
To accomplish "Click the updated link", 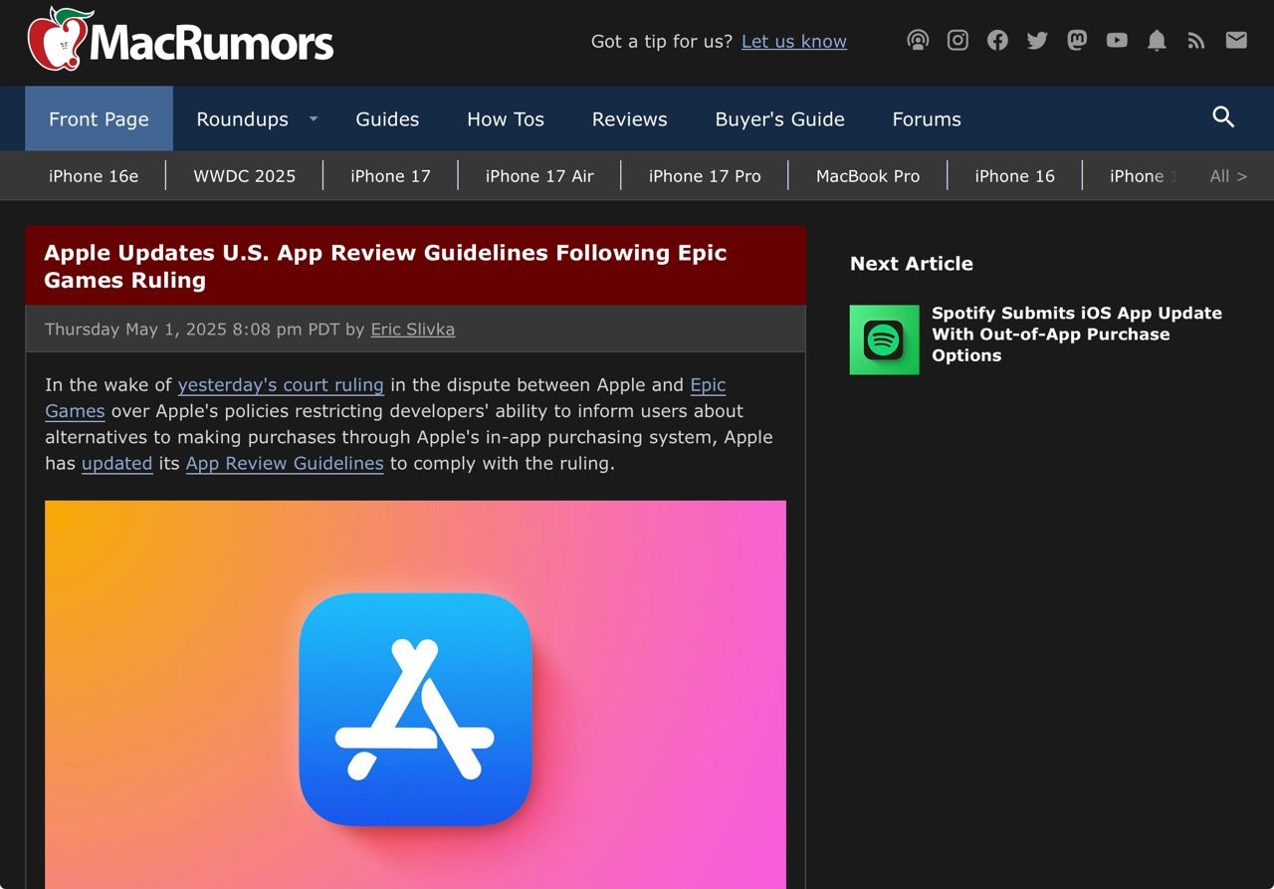I will pyautogui.click(x=116, y=463).
